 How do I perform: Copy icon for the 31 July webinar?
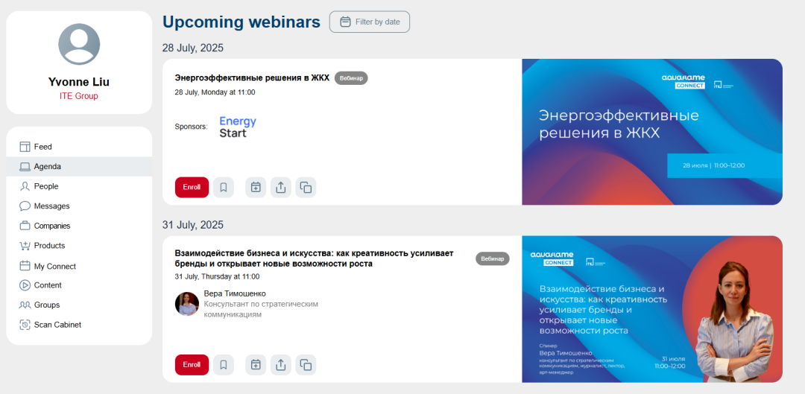pos(306,365)
